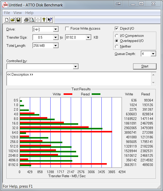163x191 pixels.
Task: Choose the Neither radio option
Action: (117, 47)
